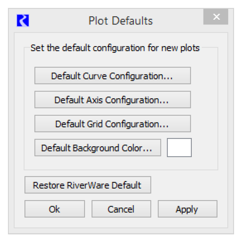The image size is (242, 242).
Task: Apply the plot default settings
Action: click(187, 209)
